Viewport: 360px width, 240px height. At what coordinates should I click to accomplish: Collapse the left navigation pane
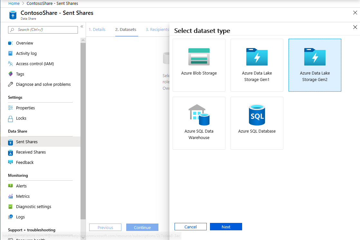(x=82, y=27)
